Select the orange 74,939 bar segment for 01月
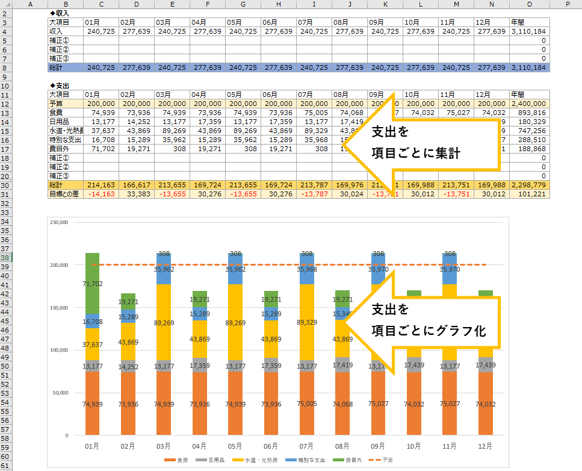The width and height of the screenshot is (582, 471). (93, 403)
